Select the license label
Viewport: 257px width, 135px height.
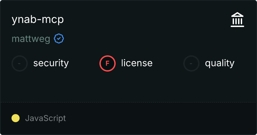click(137, 63)
